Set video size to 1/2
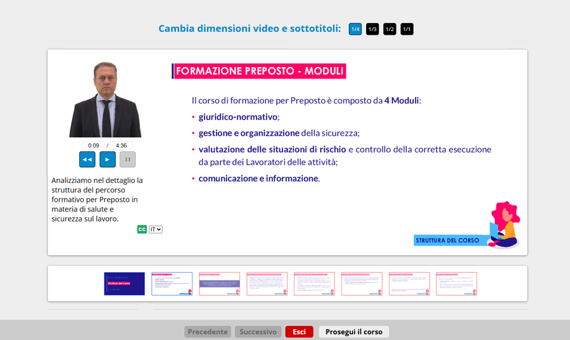This screenshot has width=570, height=340. (x=389, y=29)
